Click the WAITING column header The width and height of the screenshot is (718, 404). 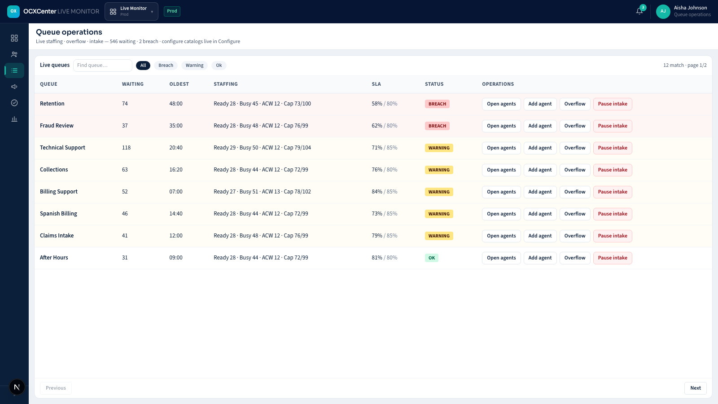(133, 84)
